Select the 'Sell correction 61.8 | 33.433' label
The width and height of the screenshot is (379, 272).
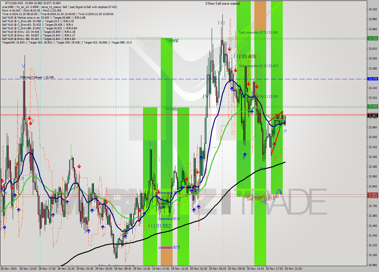coord(258,66)
